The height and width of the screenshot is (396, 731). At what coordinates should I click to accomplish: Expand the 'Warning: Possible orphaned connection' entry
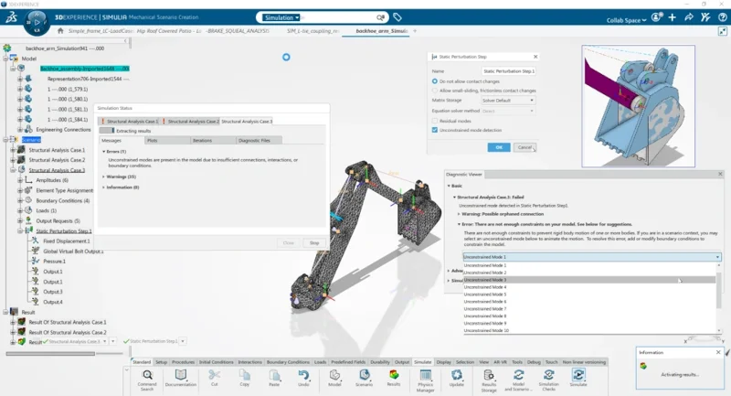point(459,214)
